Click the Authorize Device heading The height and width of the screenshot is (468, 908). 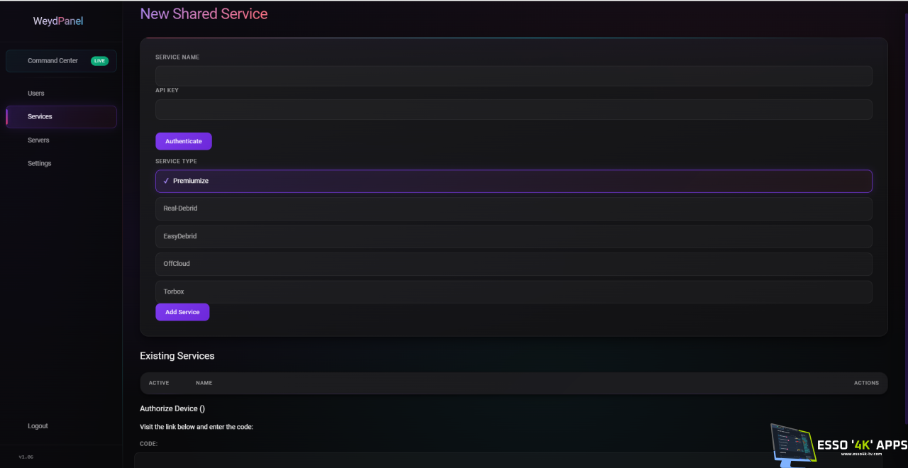pos(172,408)
